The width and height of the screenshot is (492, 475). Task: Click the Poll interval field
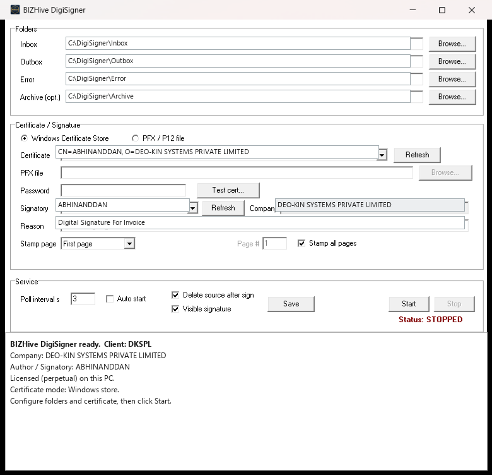point(83,299)
